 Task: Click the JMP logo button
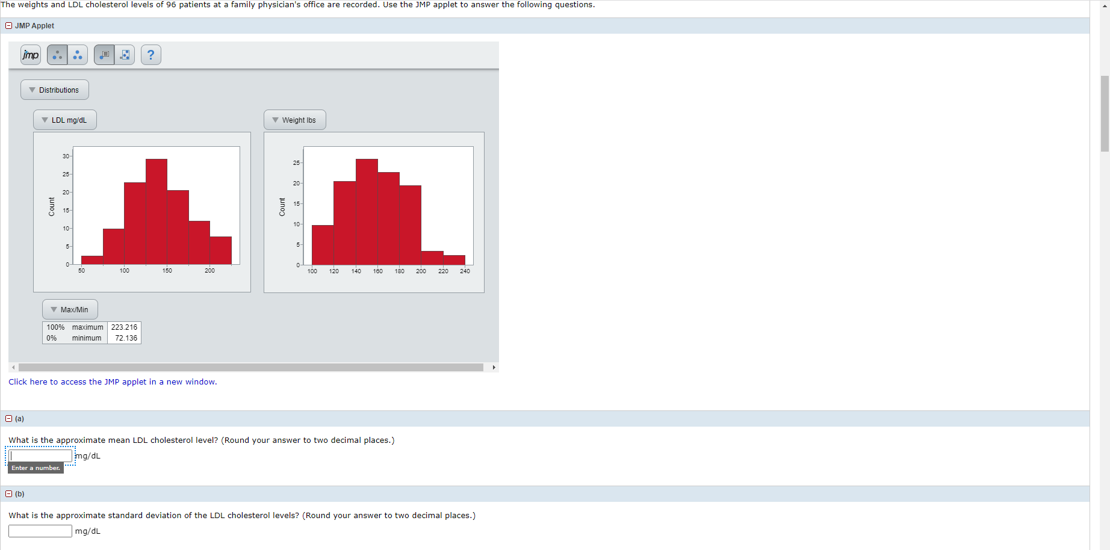tap(31, 55)
